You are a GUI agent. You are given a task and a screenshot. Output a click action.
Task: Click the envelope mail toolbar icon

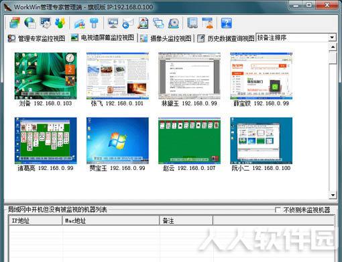[128, 23]
